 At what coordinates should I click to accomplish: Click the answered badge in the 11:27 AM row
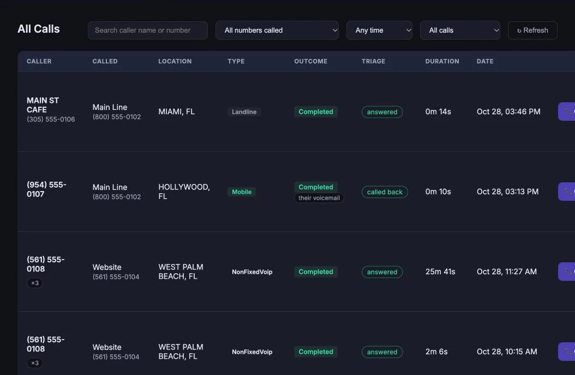point(382,272)
